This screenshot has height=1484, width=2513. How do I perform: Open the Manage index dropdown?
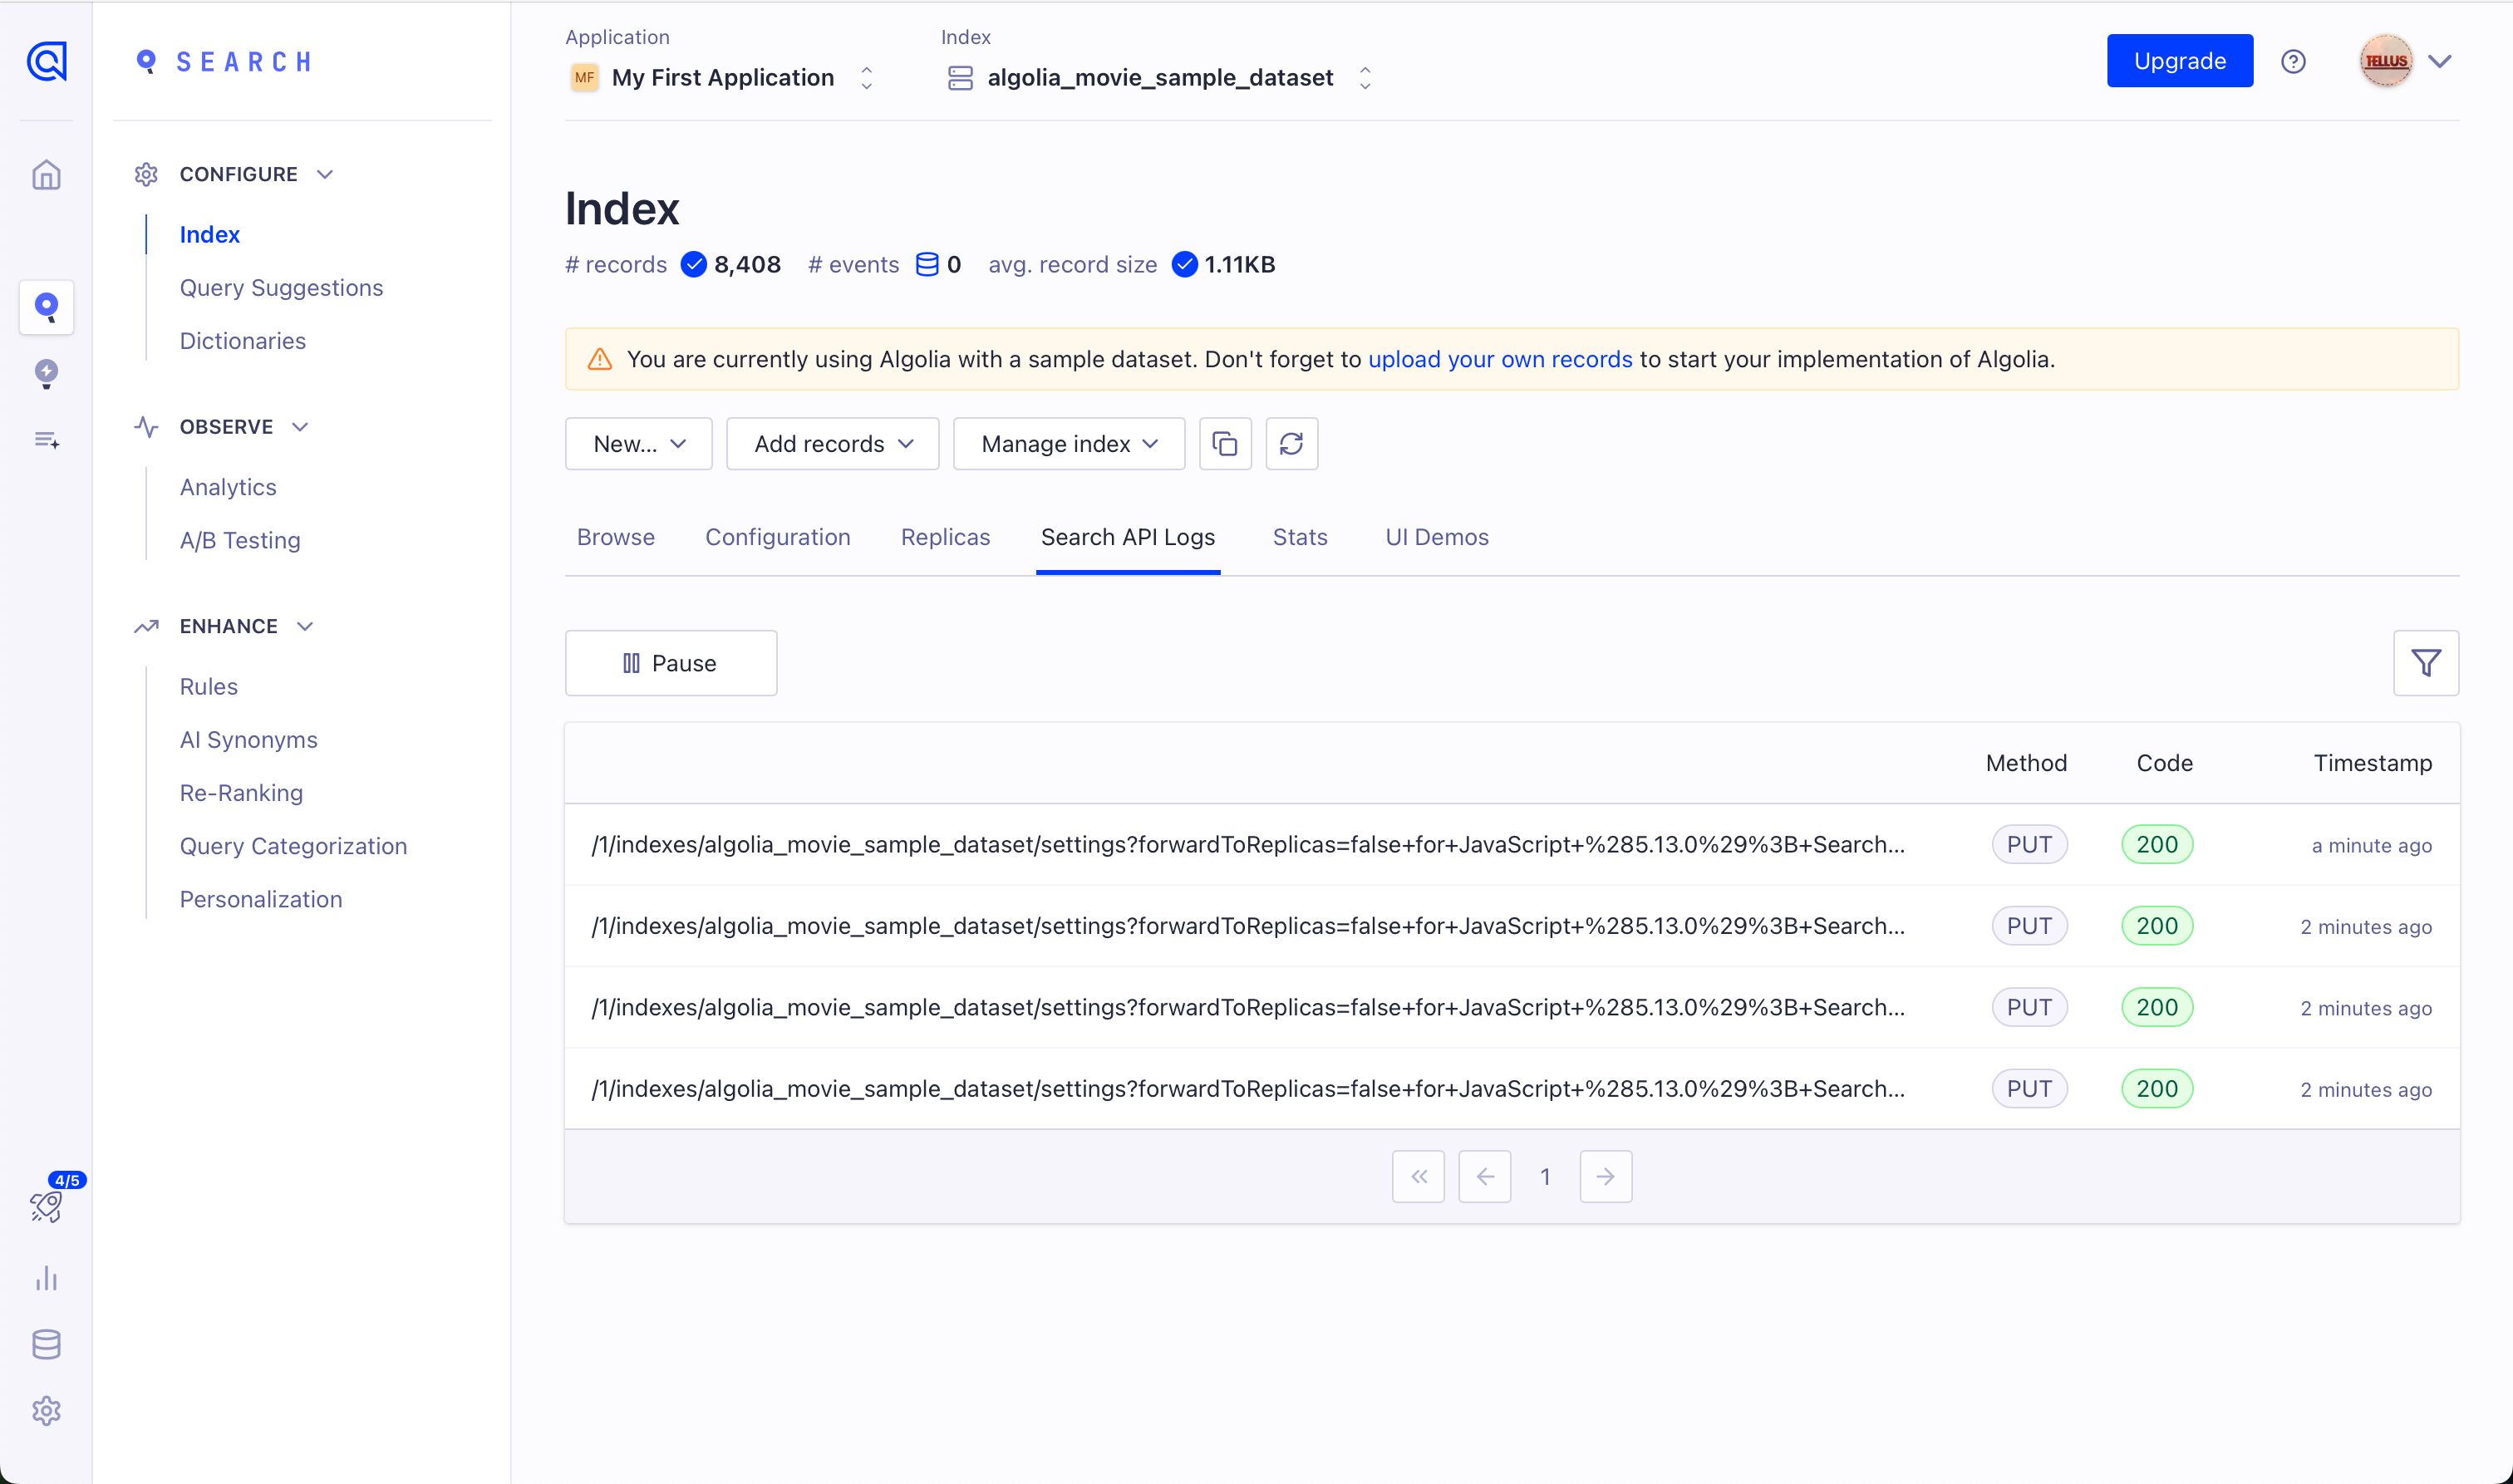1068,443
